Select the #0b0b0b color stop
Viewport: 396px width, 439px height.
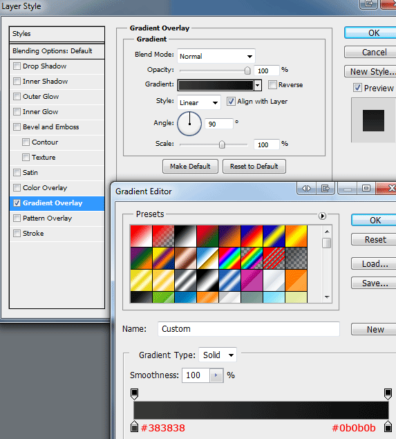[x=388, y=426]
